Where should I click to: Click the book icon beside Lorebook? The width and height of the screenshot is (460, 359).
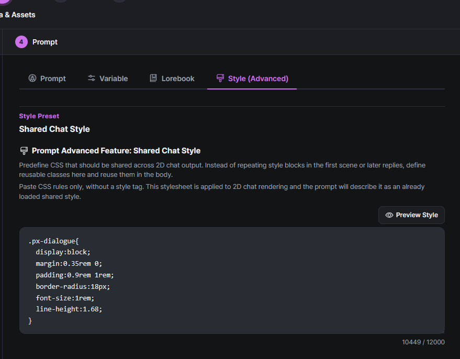[x=153, y=78]
